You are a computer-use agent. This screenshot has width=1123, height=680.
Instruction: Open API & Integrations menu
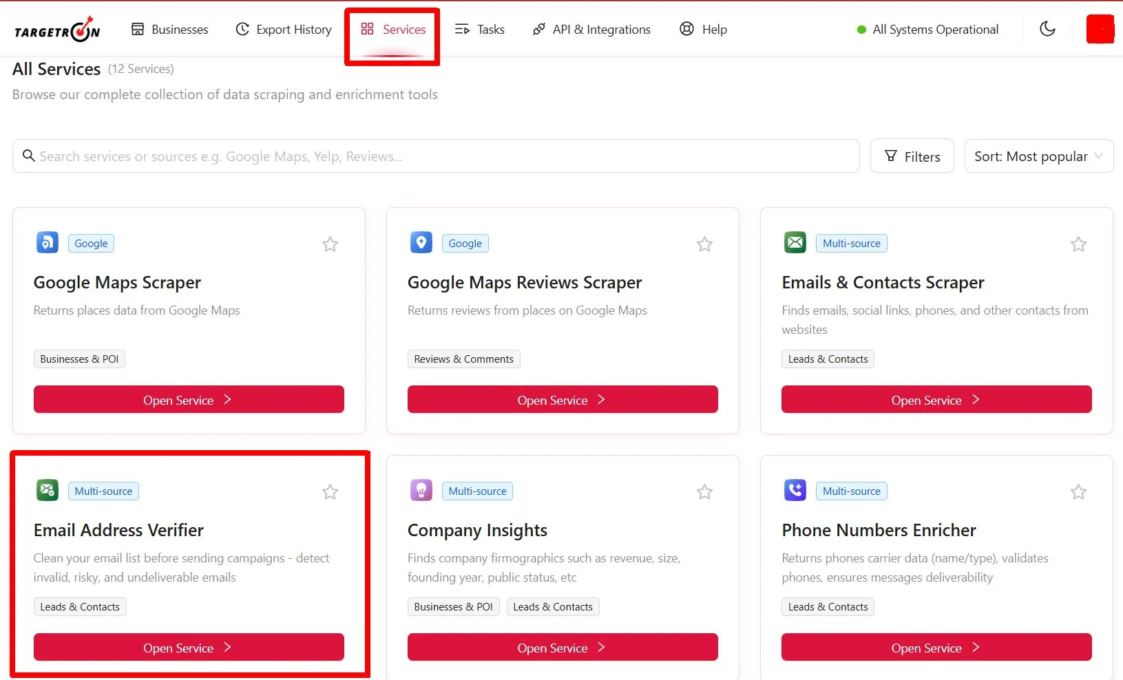[x=591, y=30]
